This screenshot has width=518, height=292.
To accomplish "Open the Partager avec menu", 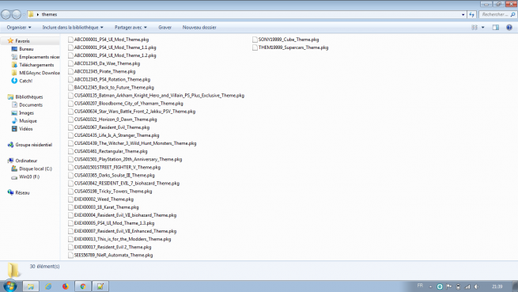I will pos(130,28).
